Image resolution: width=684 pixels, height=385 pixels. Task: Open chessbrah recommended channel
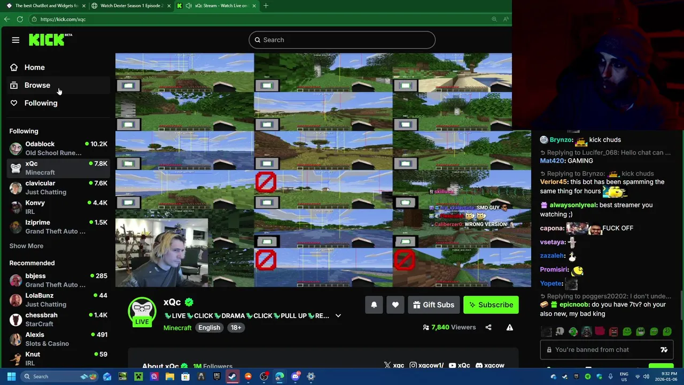(x=59, y=319)
